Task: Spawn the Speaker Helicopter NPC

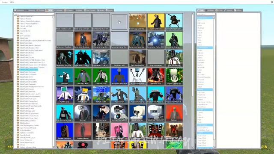Action: tap(65, 131)
